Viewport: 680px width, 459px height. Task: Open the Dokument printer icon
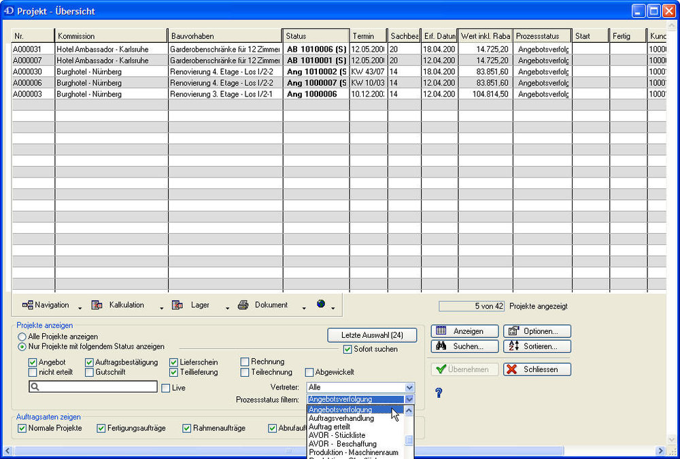click(x=243, y=305)
